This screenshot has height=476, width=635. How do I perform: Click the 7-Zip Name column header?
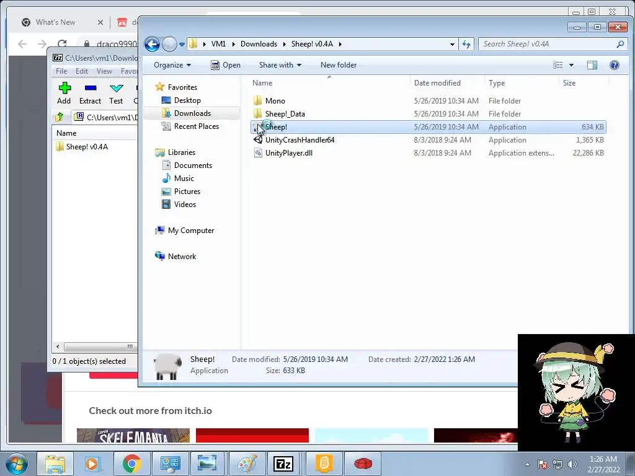66,133
